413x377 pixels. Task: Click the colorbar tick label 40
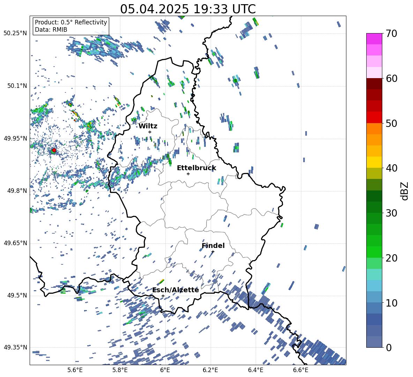[391, 168]
